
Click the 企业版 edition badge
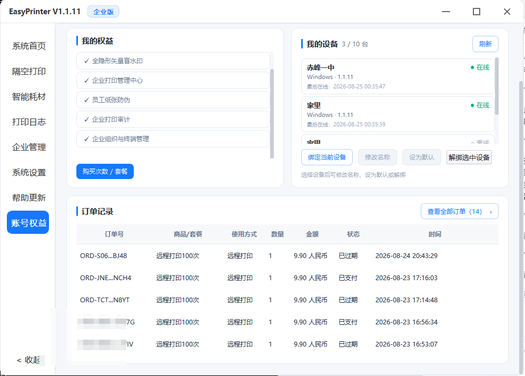(103, 12)
